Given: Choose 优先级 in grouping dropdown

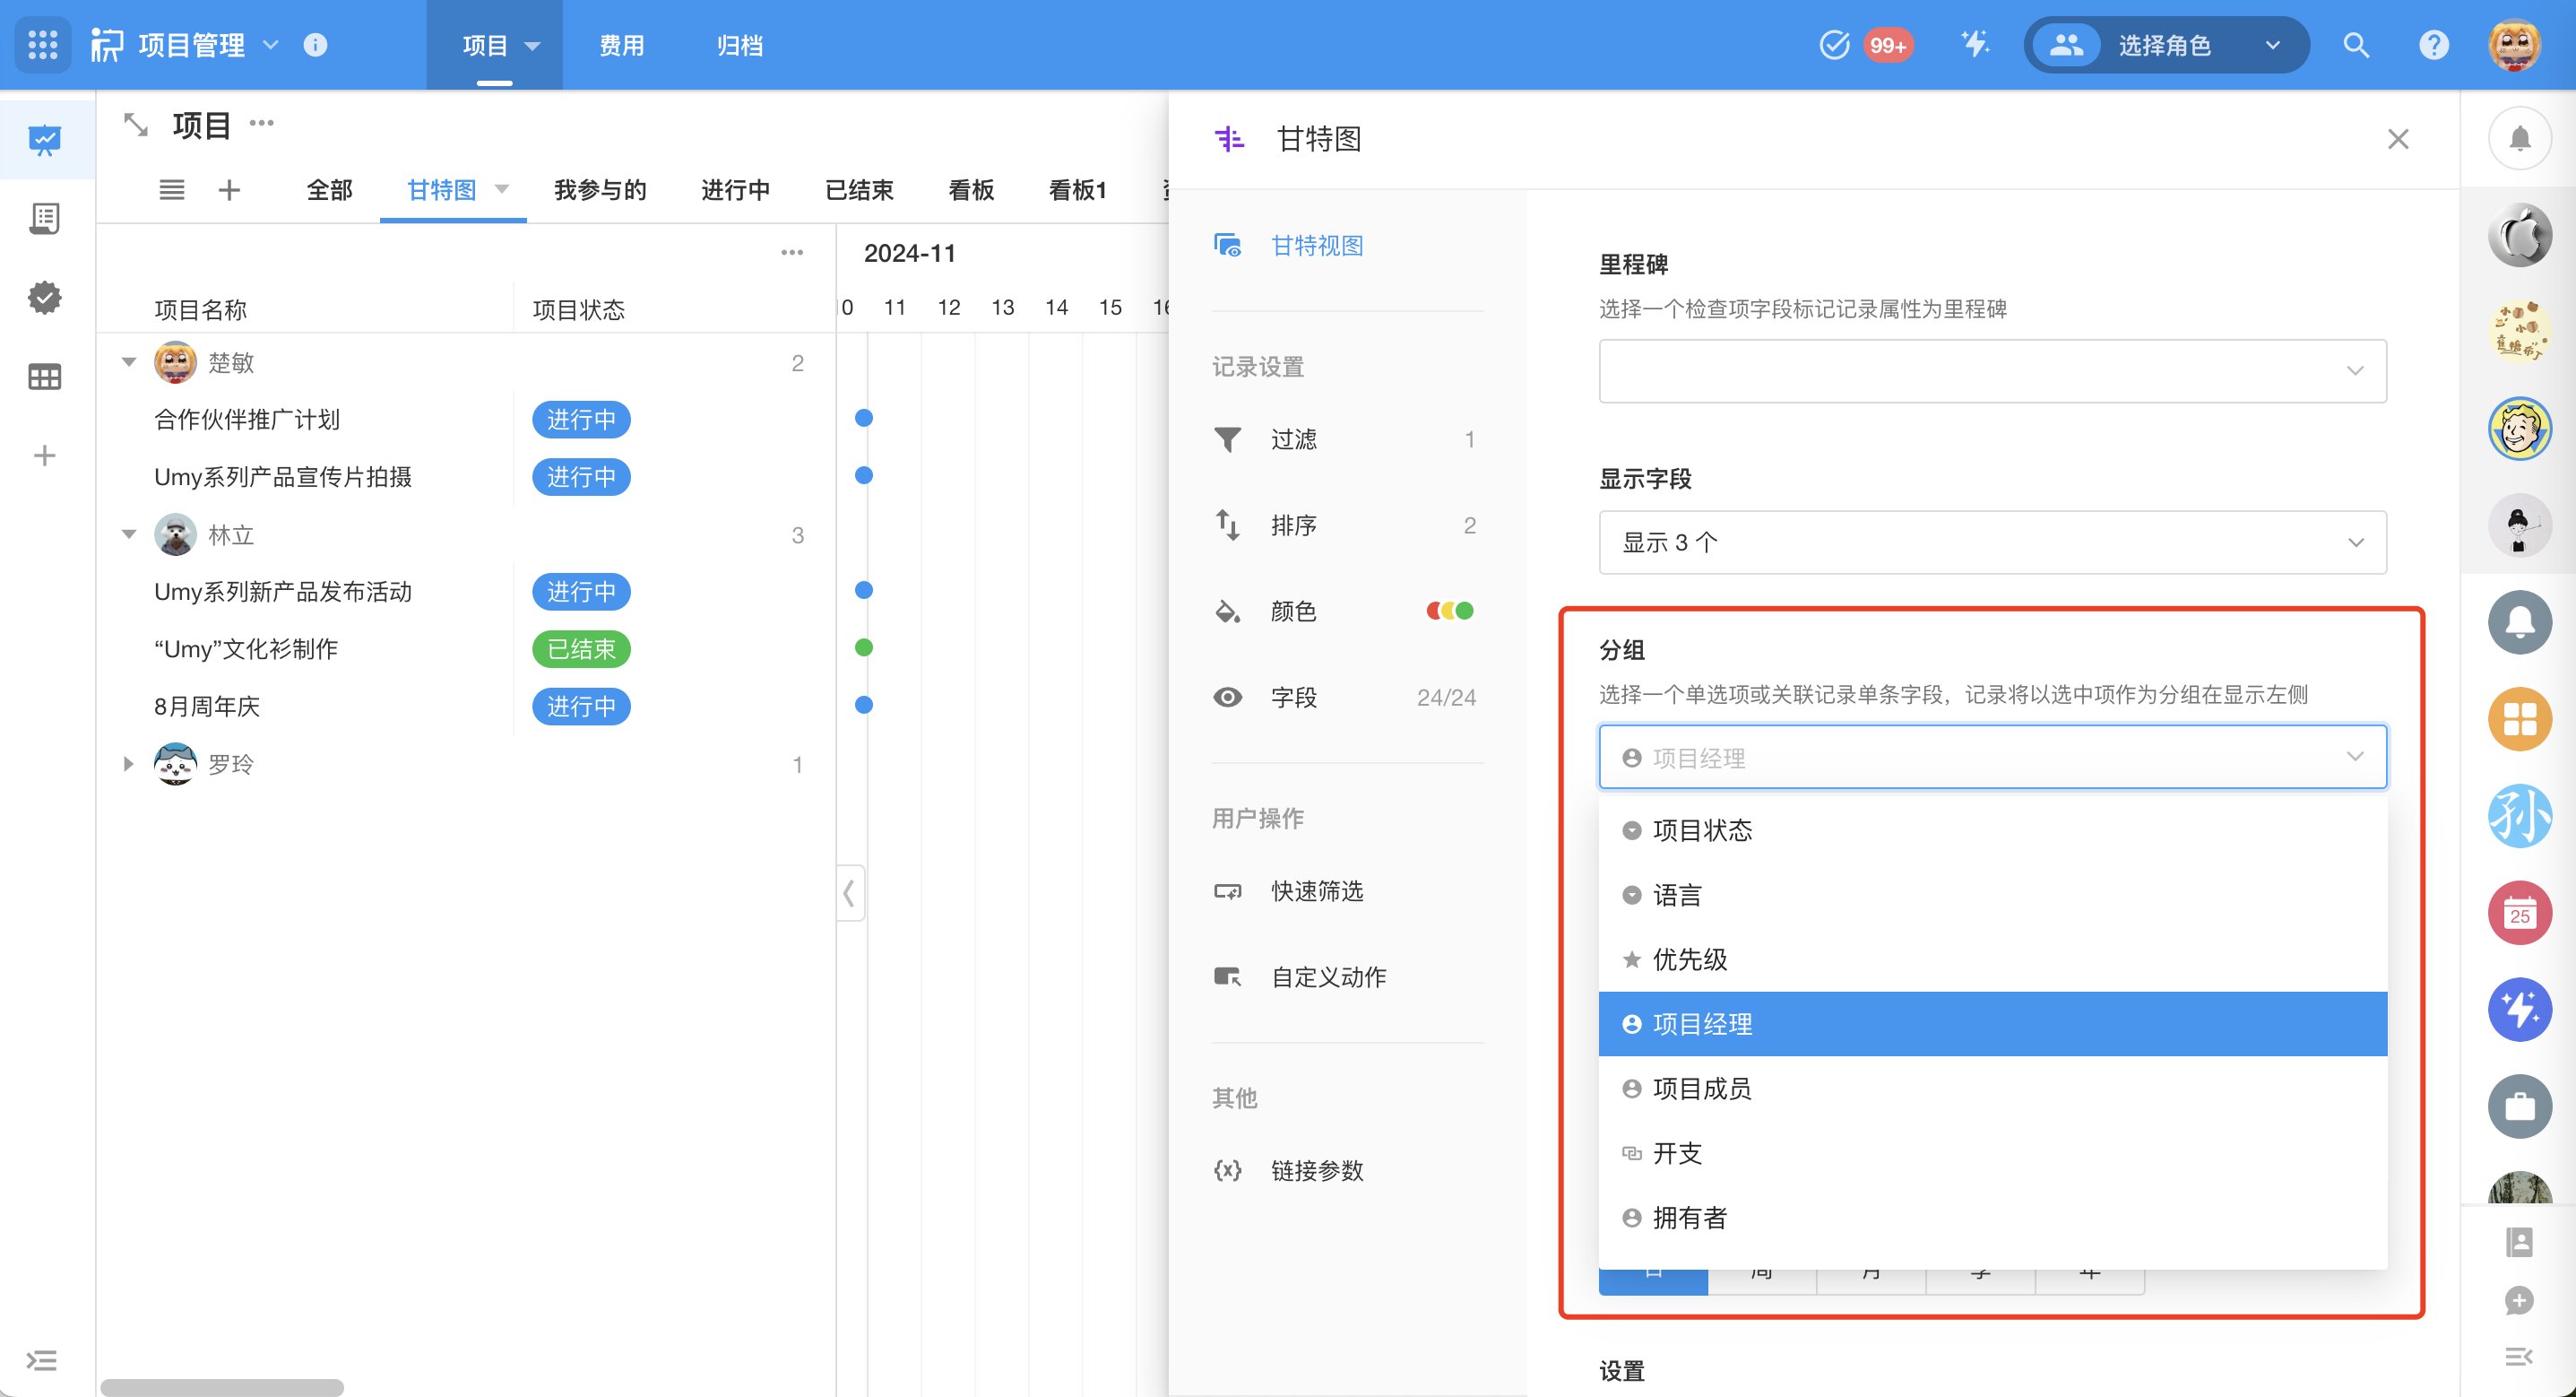Looking at the screenshot, I should [x=1992, y=959].
